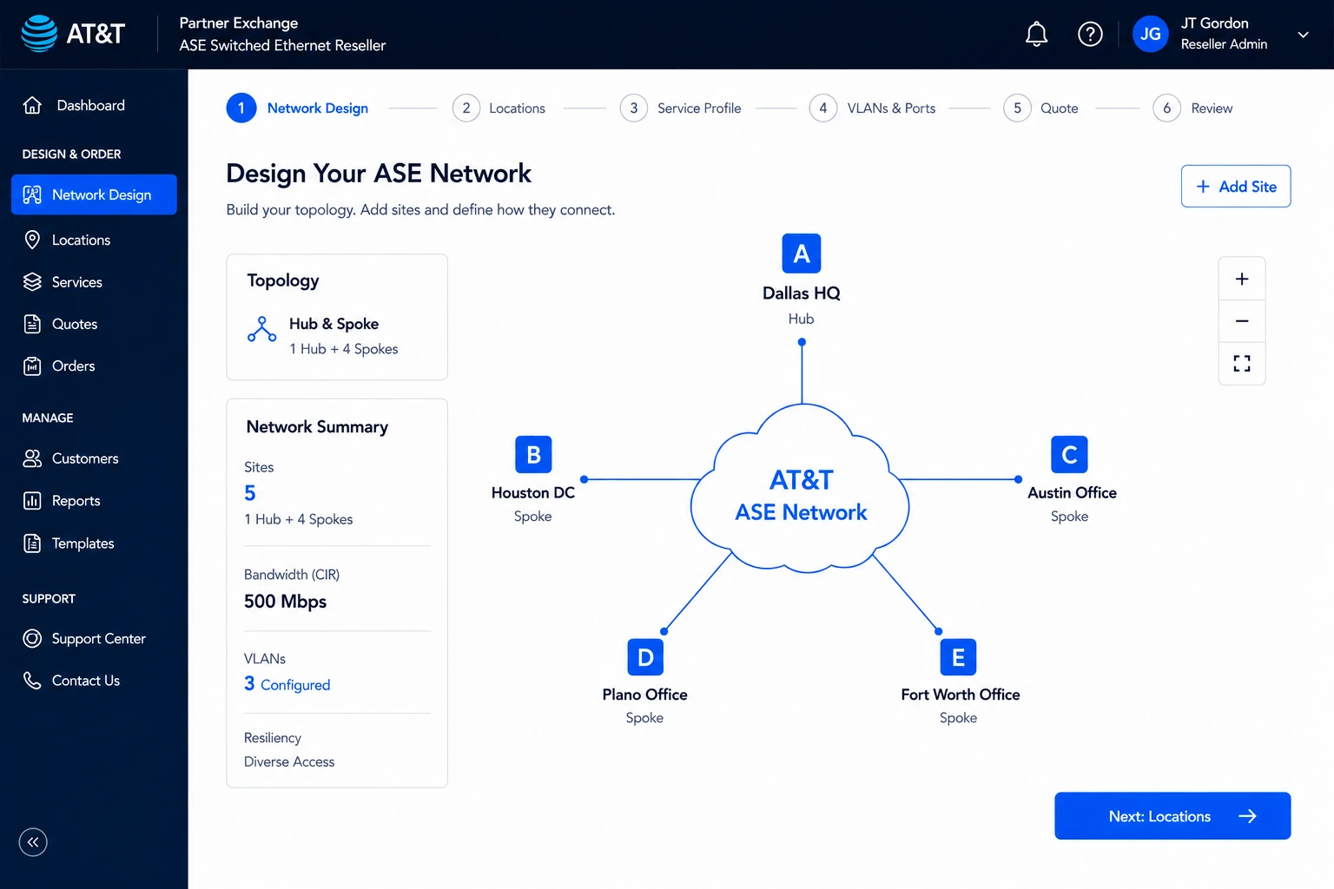Click the Contact Us phone icon
This screenshot has height=889, width=1334.
tap(32, 681)
